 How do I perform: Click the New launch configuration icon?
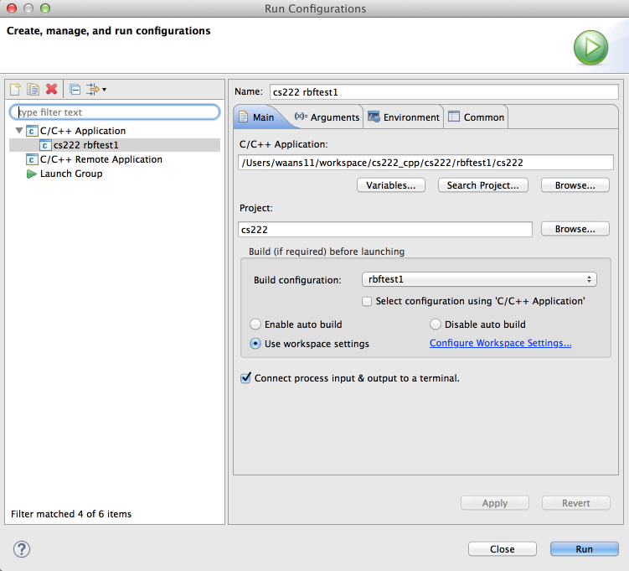14,89
